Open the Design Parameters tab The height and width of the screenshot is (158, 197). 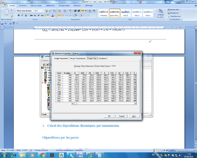[x=61, y=58]
